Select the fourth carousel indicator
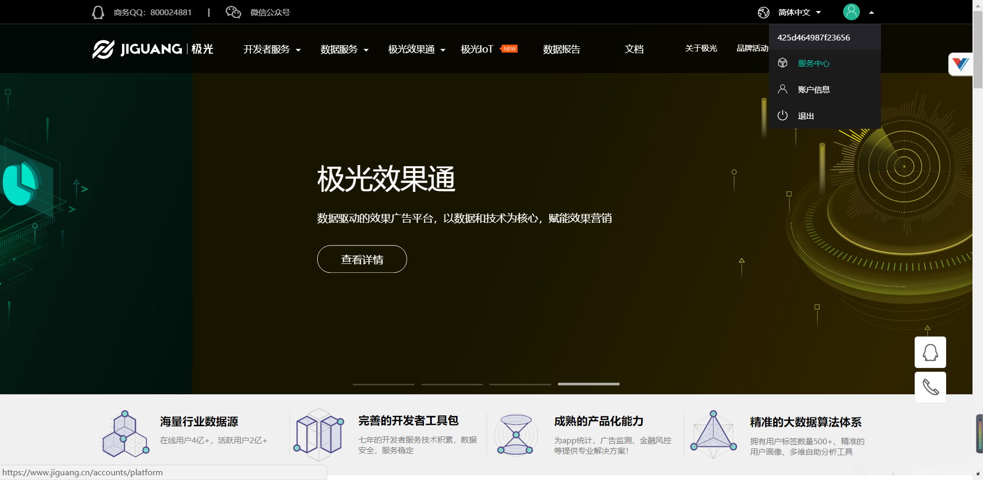Viewport: 983px width, 480px height. pyautogui.click(x=588, y=384)
